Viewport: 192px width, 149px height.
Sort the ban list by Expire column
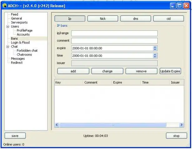click(126, 82)
